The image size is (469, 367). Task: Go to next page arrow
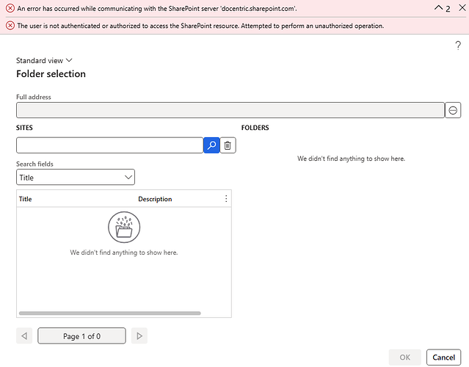coord(139,336)
